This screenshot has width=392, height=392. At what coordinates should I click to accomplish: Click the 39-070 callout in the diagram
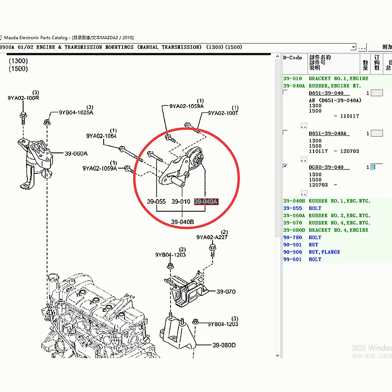tap(226, 292)
